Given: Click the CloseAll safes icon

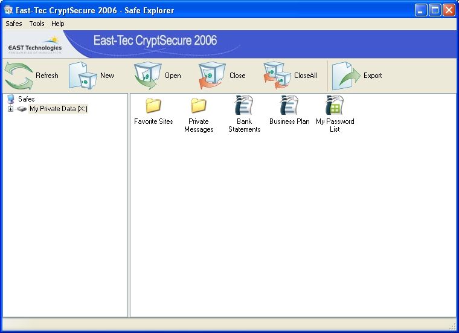Looking at the screenshot, I should 277,76.
